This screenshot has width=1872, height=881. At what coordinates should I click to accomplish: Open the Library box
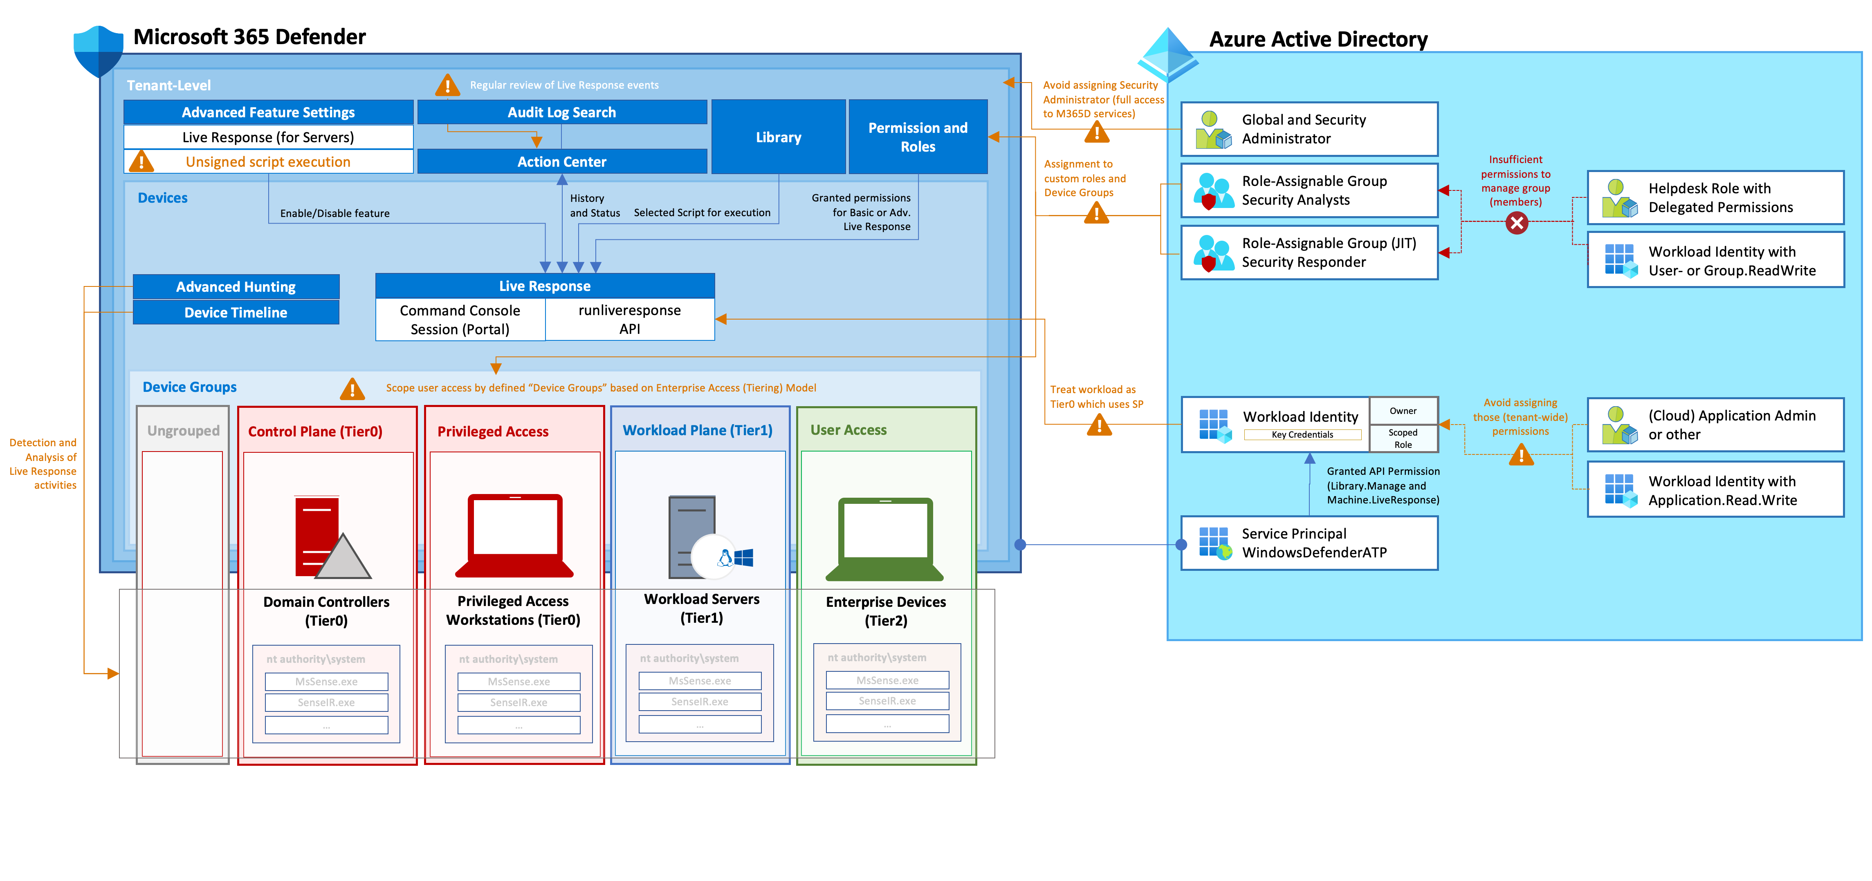pos(778,137)
